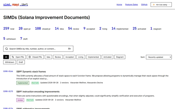Click the 108 closed pr stat
Image resolution: width=175 pixels, height=109 pixels.
click(43, 29)
